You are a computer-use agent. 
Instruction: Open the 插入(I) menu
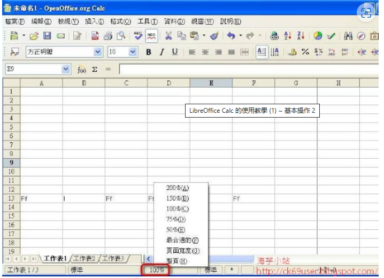coord(94,21)
